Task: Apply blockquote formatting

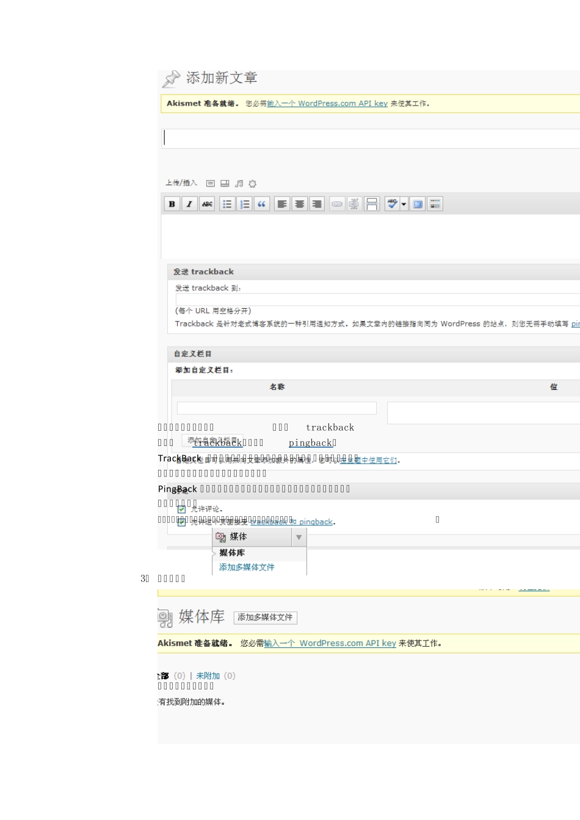Action: 262,204
